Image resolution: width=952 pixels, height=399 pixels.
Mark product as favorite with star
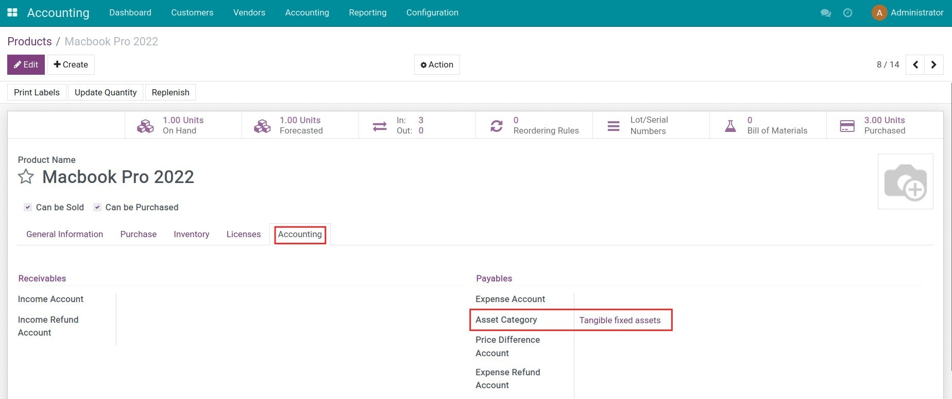coord(26,177)
